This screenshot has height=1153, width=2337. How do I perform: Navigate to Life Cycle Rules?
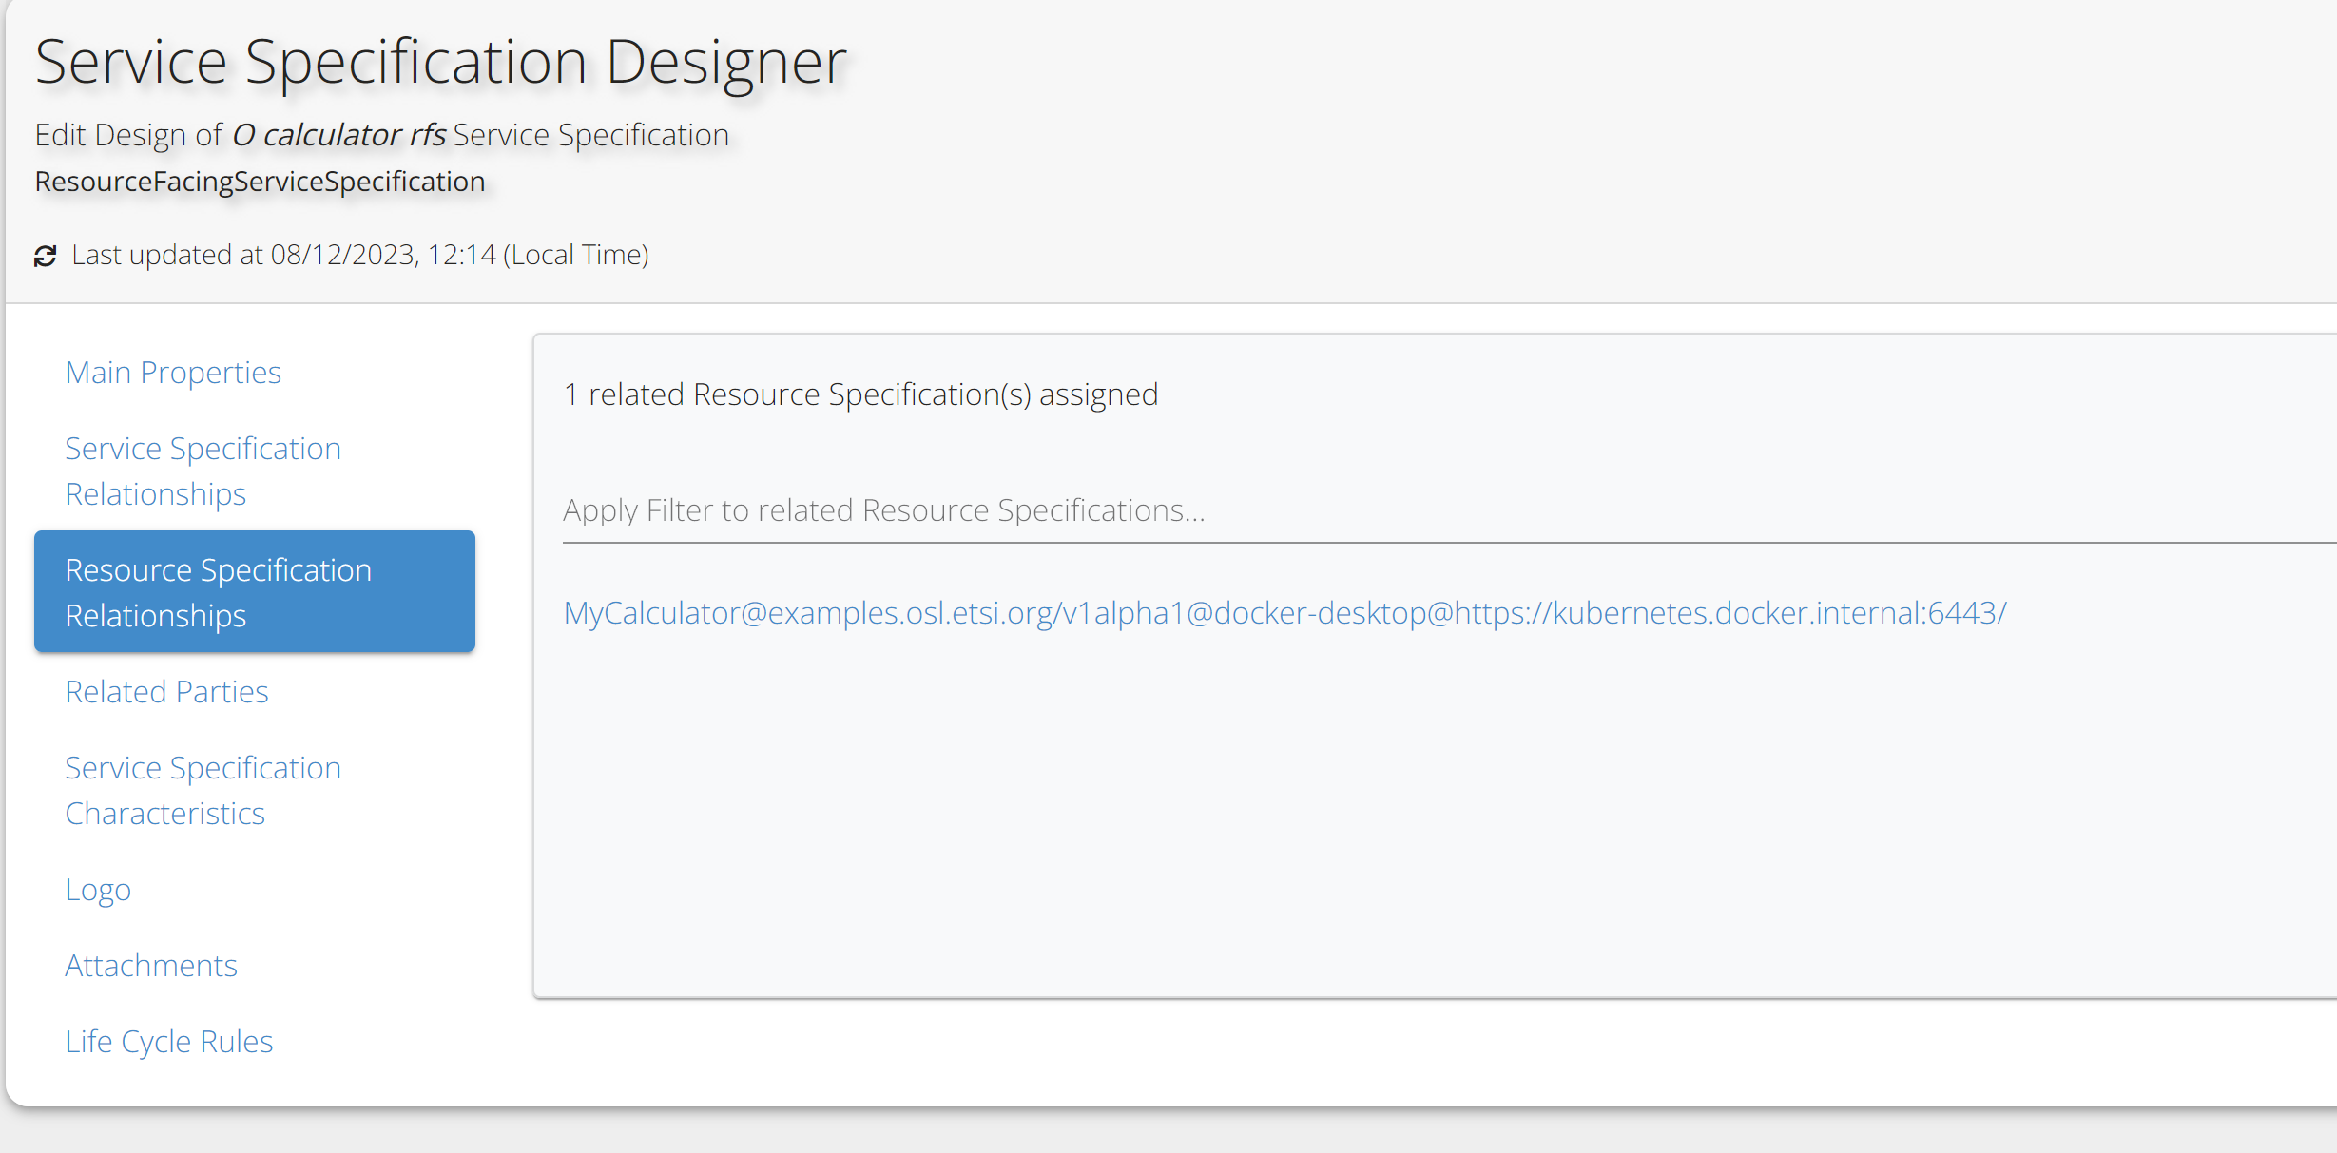tap(168, 1042)
